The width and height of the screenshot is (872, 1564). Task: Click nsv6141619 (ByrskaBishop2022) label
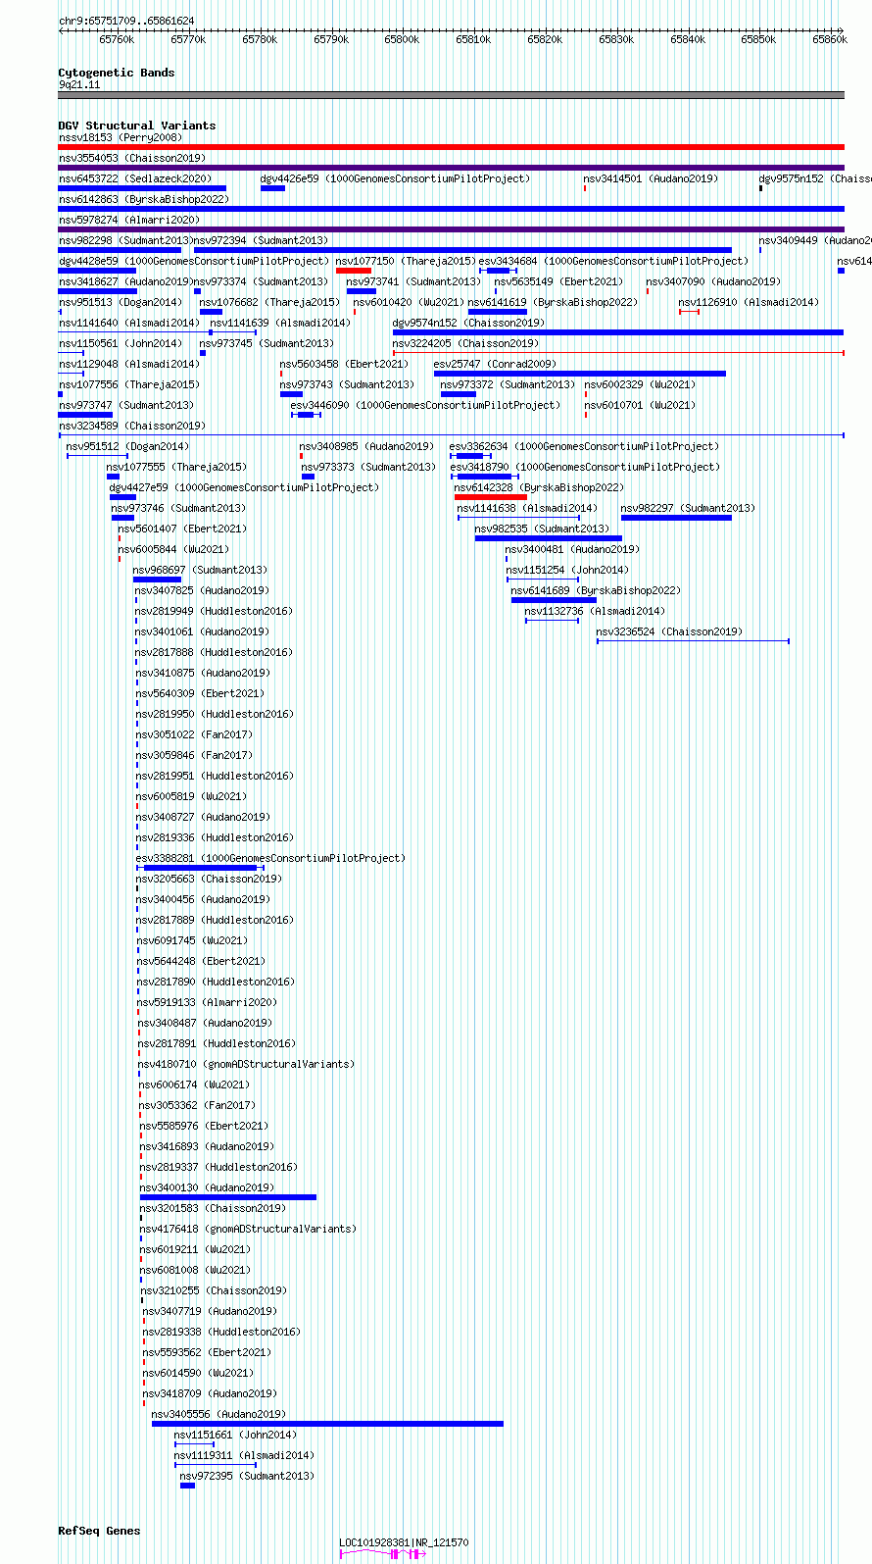[554, 302]
